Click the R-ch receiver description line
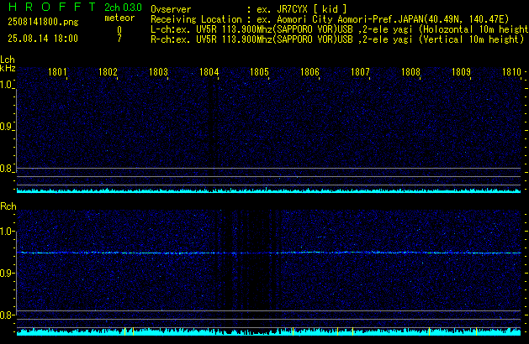 [337, 39]
